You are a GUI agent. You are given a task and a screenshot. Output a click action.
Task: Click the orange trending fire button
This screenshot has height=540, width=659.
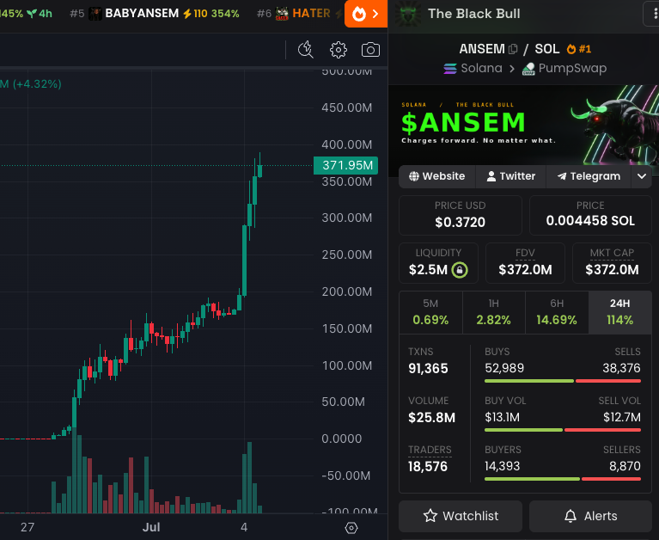366,14
